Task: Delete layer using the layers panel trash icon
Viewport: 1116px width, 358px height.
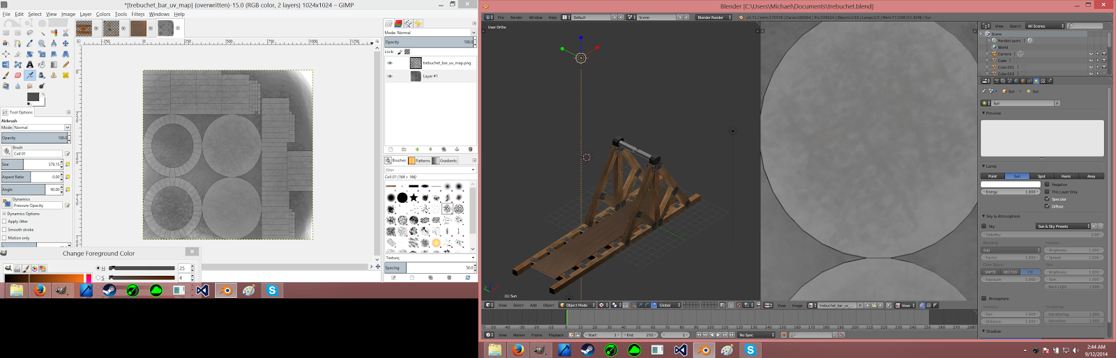Action: 470,149
